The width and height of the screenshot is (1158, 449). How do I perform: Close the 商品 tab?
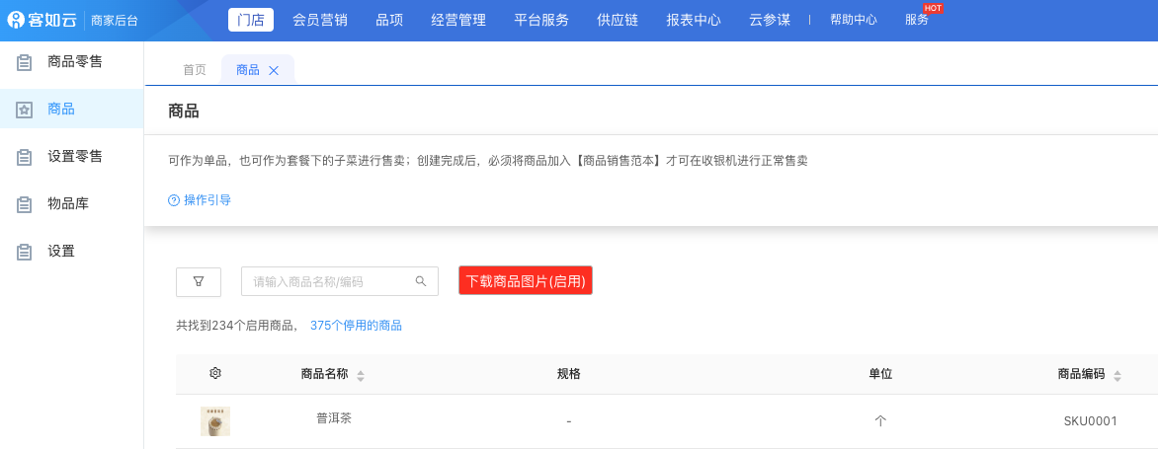(x=274, y=70)
